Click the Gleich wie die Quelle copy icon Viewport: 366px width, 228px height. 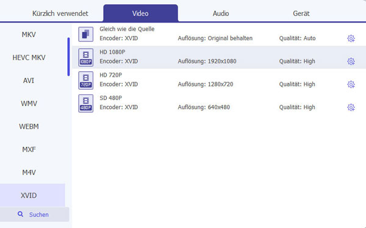click(x=85, y=34)
